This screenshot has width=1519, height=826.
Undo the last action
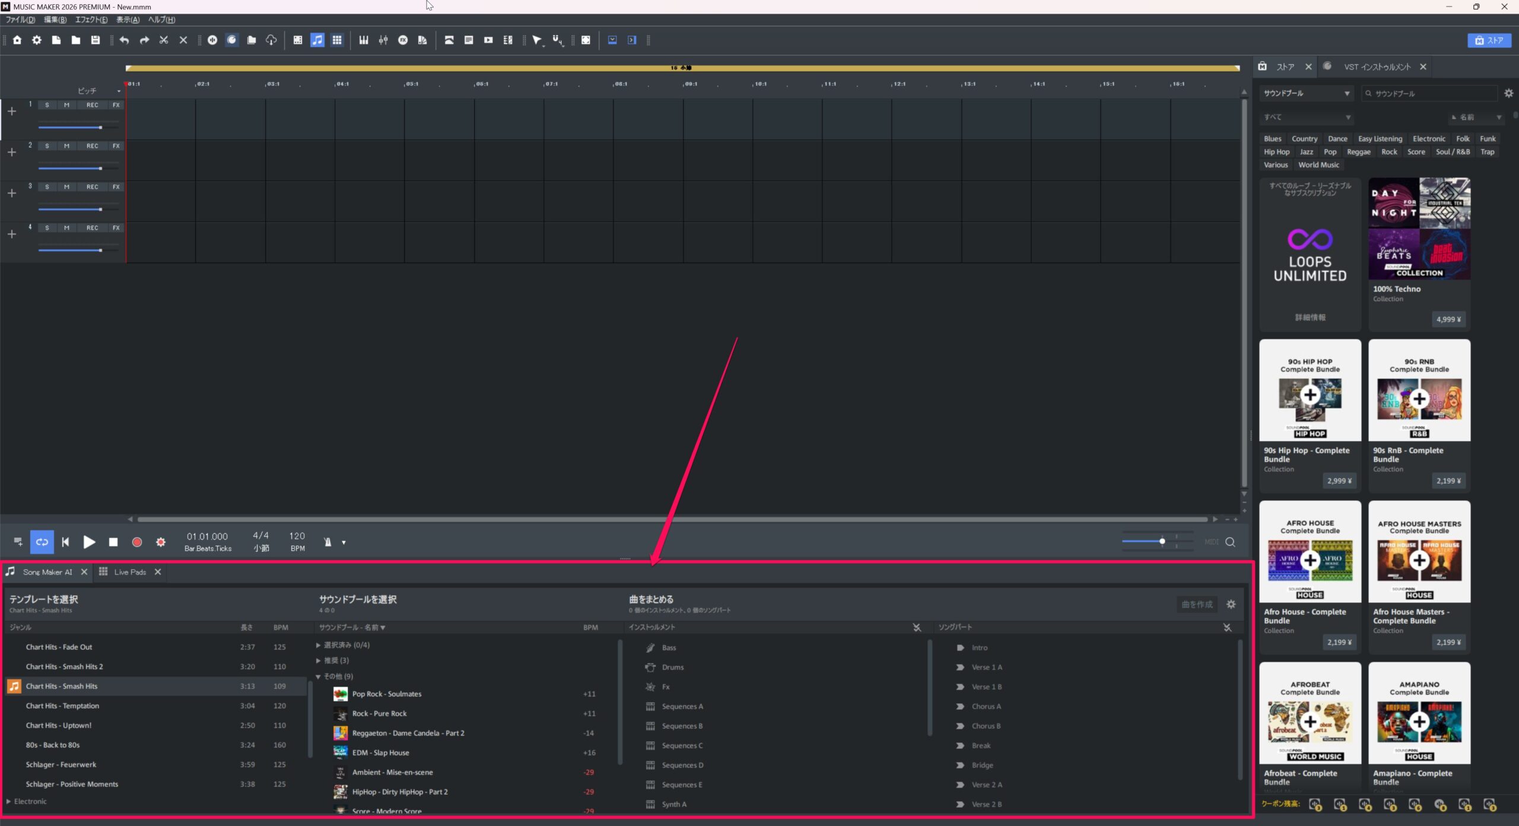pyautogui.click(x=124, y=40)
